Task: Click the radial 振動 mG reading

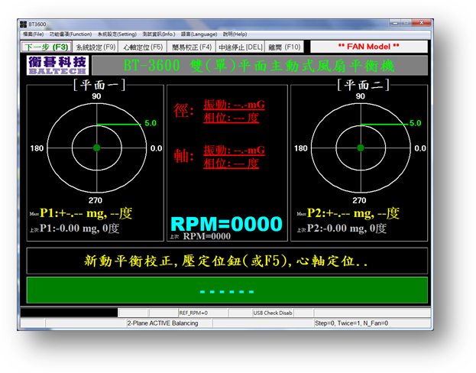Action: [x=234, y=105]
